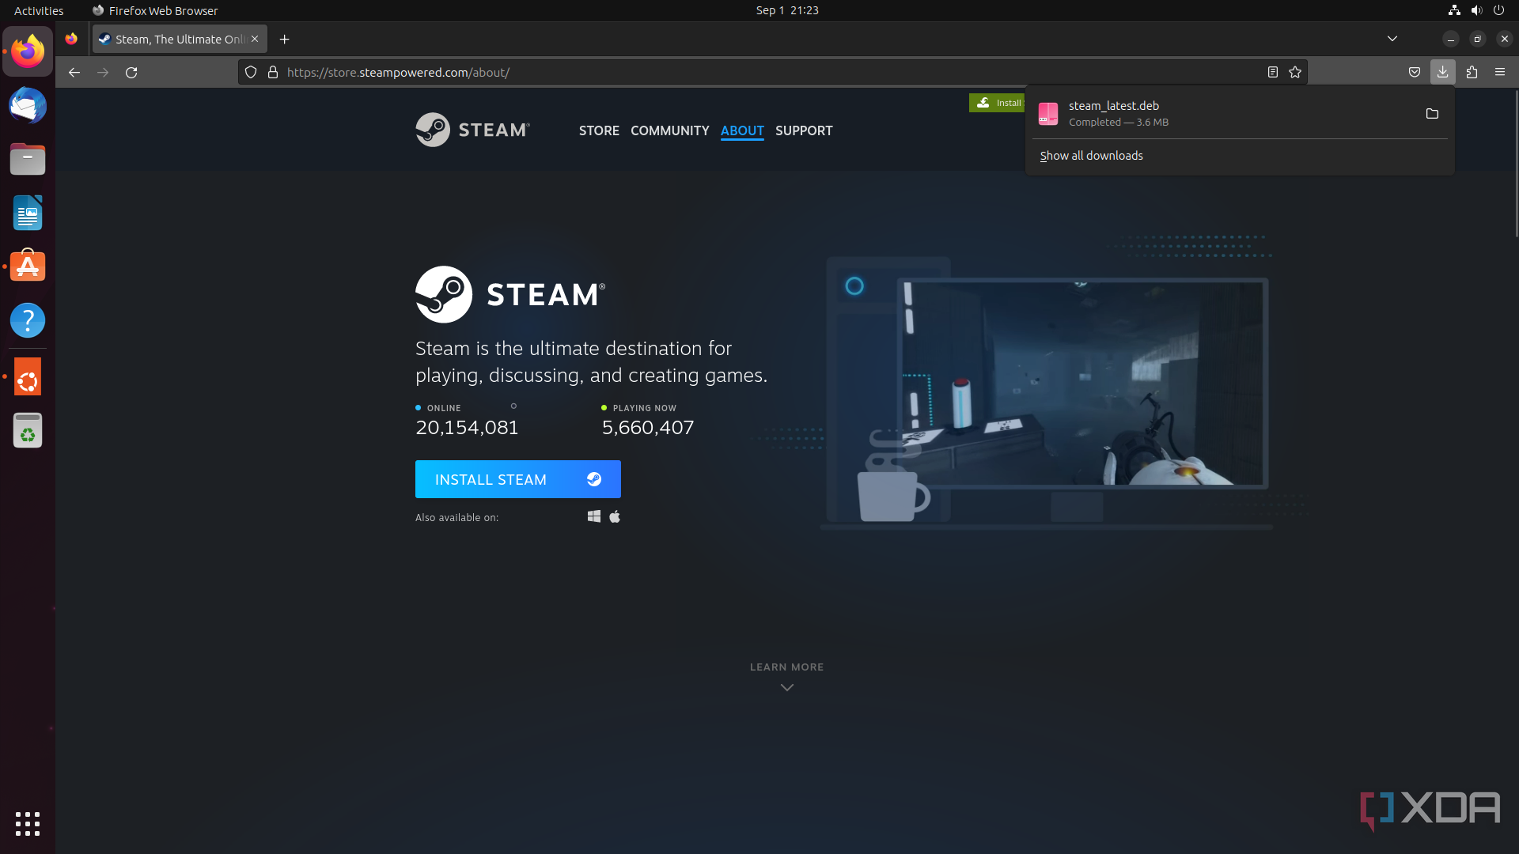The image size is (1519, 854).
Task: Click the ABOUT navigation tab on Steam
Action: pos(742,130)
